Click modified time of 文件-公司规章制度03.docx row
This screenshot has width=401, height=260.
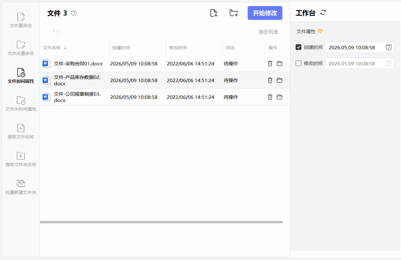(x=191, y=97)
